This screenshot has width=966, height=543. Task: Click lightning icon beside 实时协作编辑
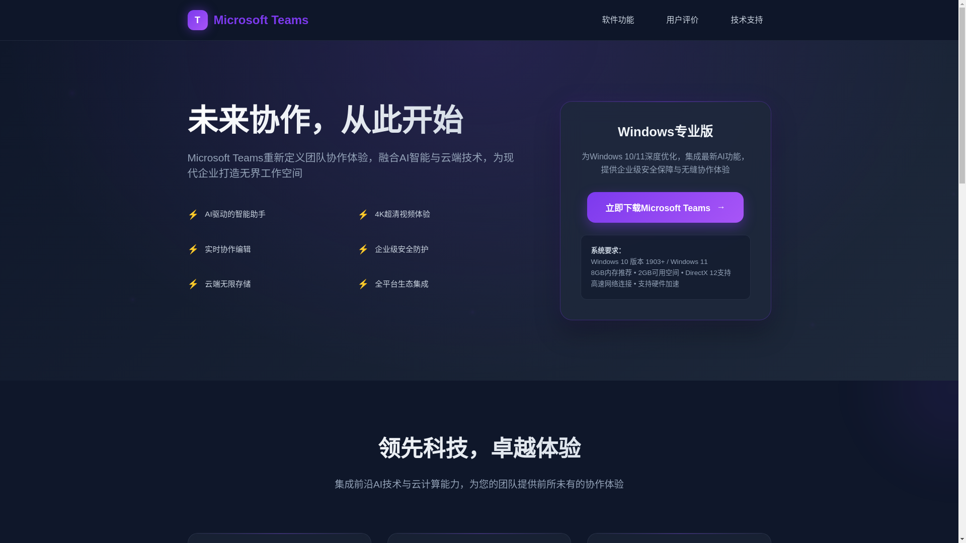click(193, 249)
